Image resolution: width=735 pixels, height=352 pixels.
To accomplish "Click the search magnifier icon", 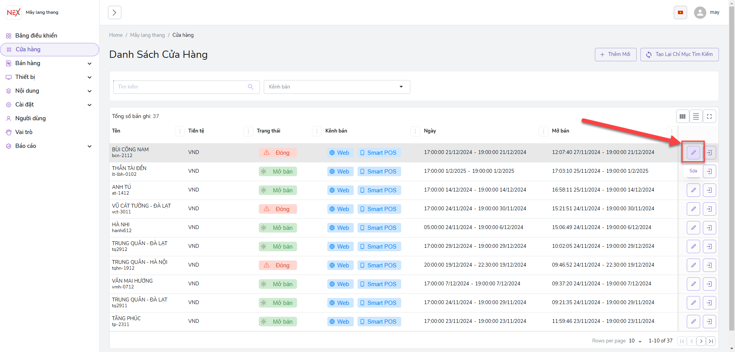I will coord(251,87).
